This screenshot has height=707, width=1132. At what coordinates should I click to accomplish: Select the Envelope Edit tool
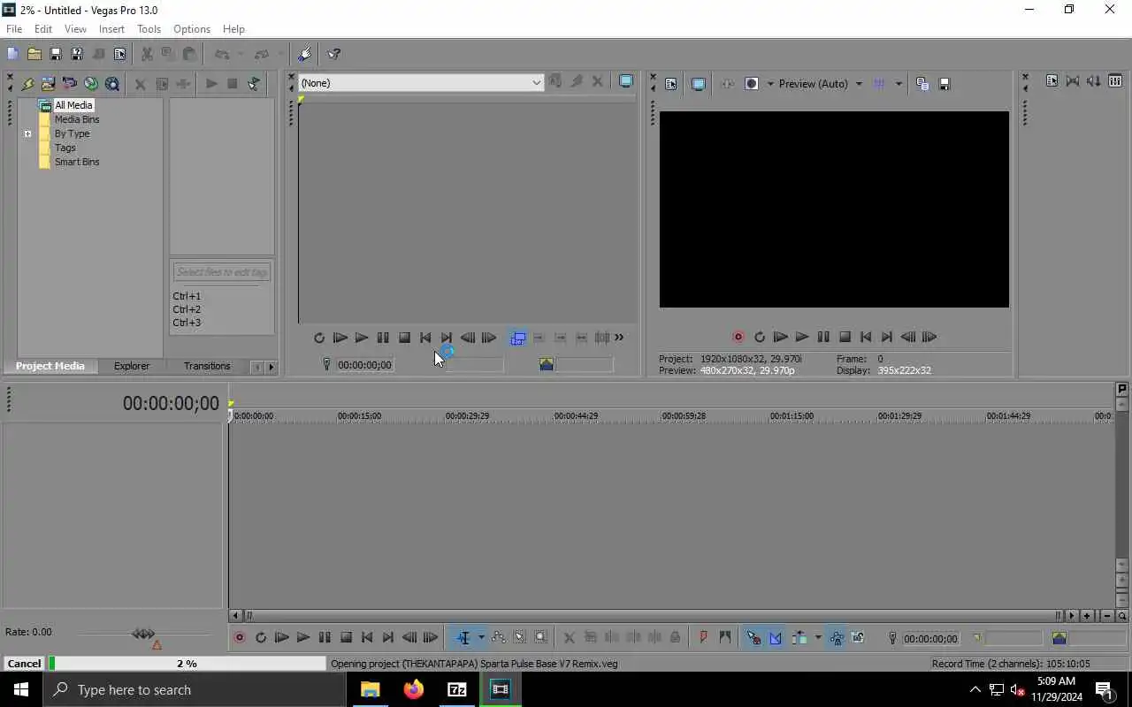pyautogui.click(x=499, y=637)
